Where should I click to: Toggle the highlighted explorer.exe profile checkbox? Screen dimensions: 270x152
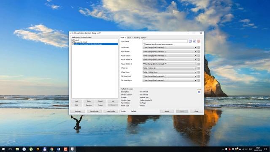(73, 44)
